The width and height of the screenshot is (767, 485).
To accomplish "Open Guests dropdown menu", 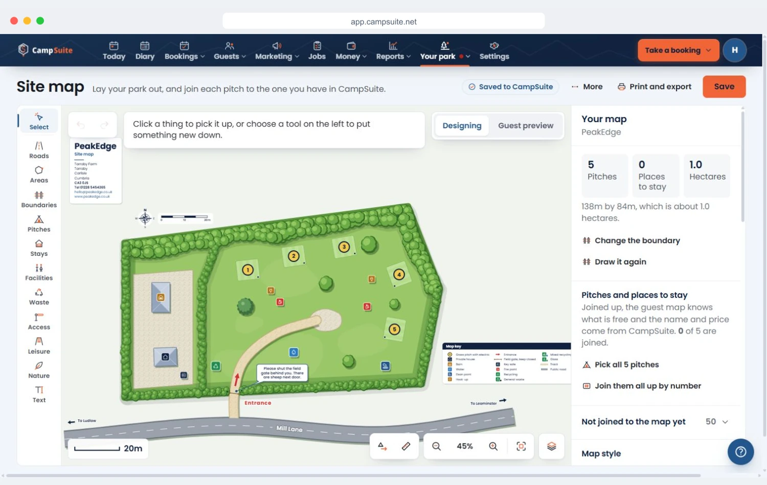I will click(x=230, y=51).
